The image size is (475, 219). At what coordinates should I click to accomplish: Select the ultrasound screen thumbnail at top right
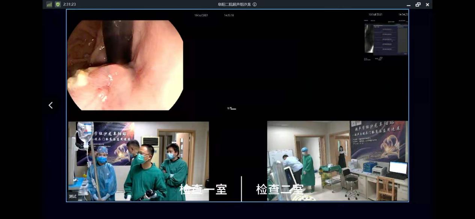click(386, 39)
